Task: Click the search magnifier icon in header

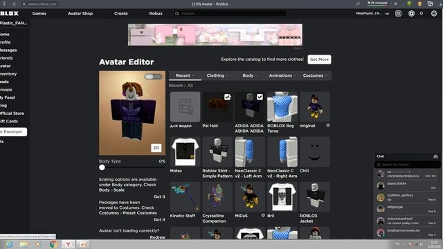Action: (x=177, y=13)
